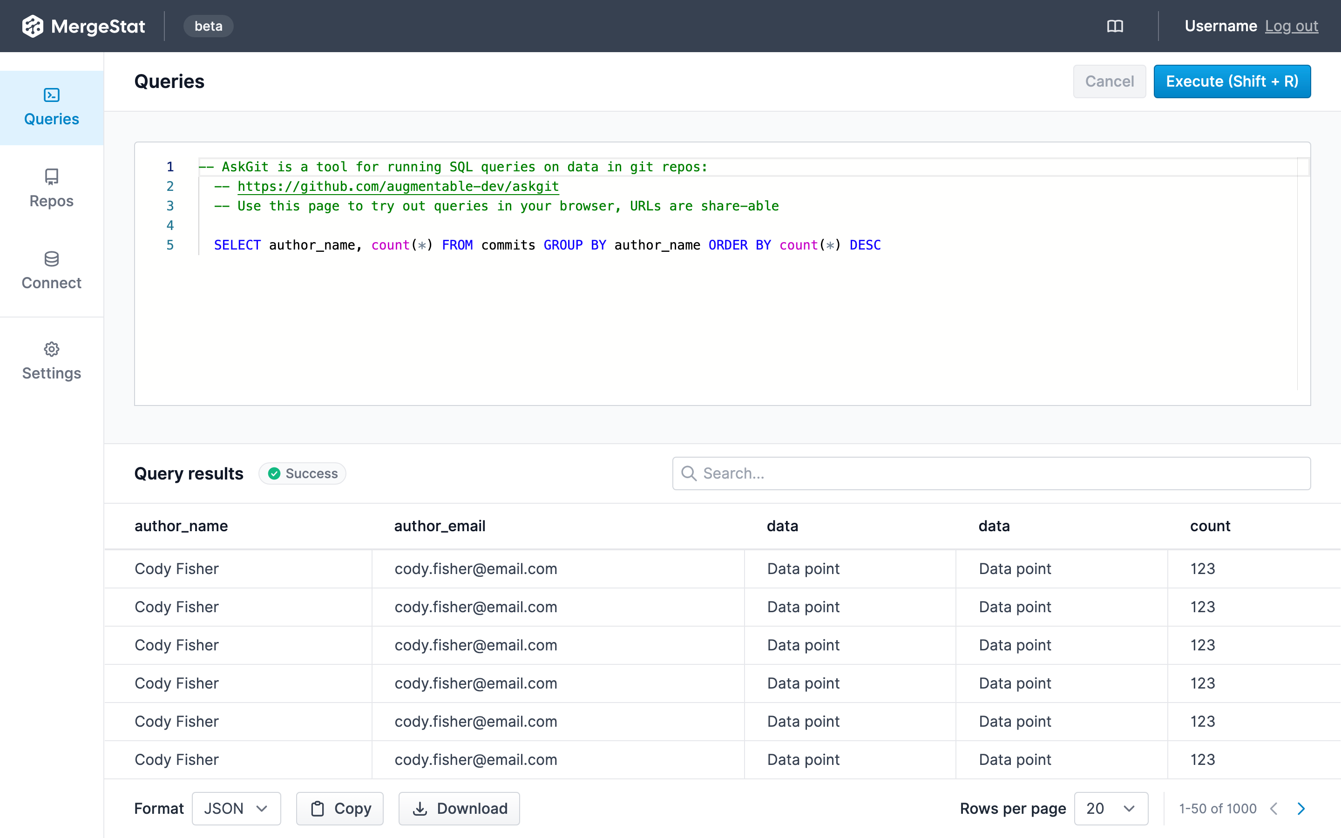Open the Format JSON dropdown
Viewport: 1341px width, 838px height.
[x=236, y=809]
